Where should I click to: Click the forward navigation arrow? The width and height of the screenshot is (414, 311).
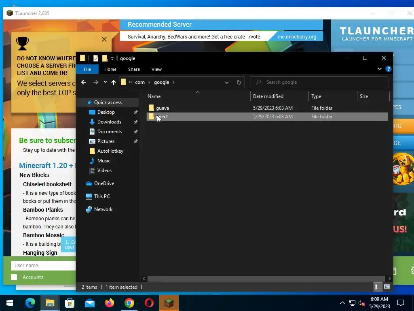(x=95, y=82)
